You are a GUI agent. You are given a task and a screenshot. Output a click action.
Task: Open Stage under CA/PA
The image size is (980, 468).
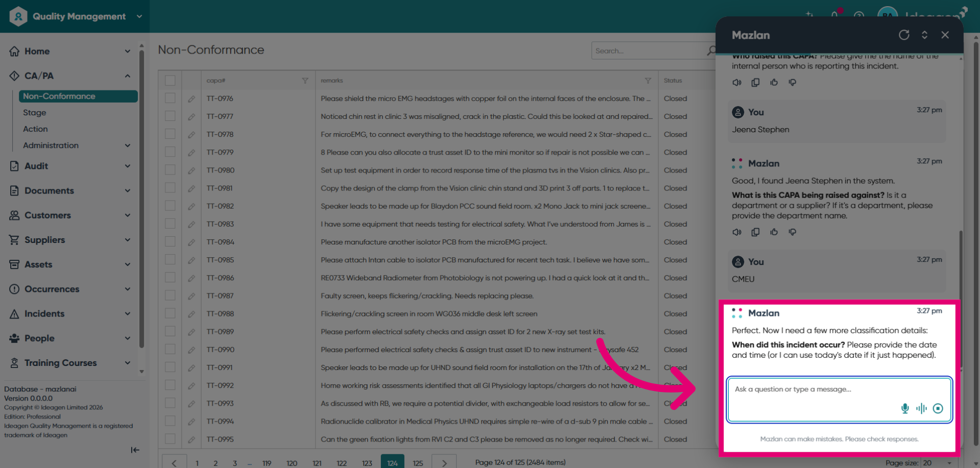34,112
